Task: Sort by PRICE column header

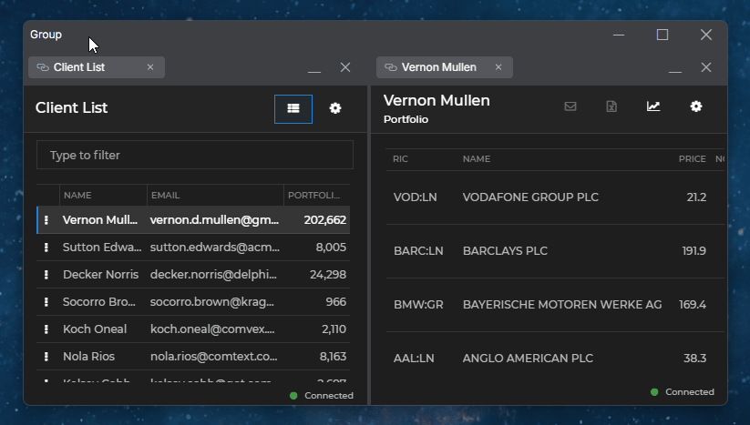Action: (x=692, y=159)
